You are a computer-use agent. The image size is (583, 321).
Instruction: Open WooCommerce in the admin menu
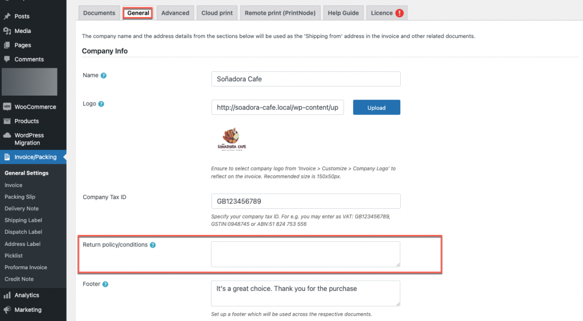[35, 106]
